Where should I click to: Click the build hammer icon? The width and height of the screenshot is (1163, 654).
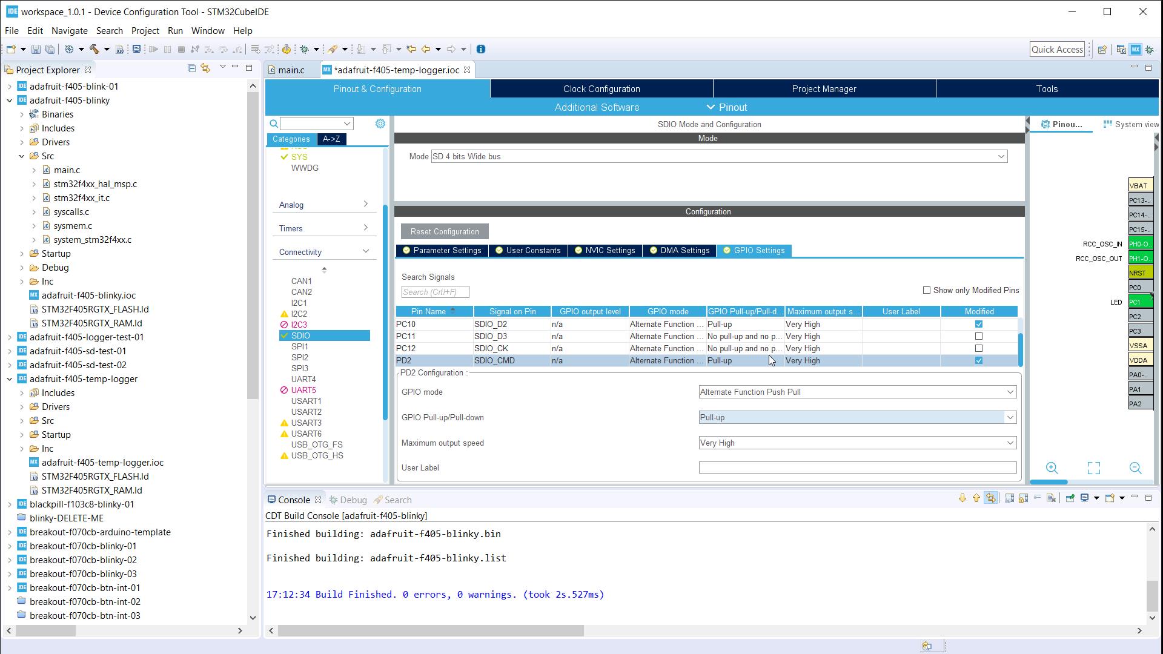94,49
